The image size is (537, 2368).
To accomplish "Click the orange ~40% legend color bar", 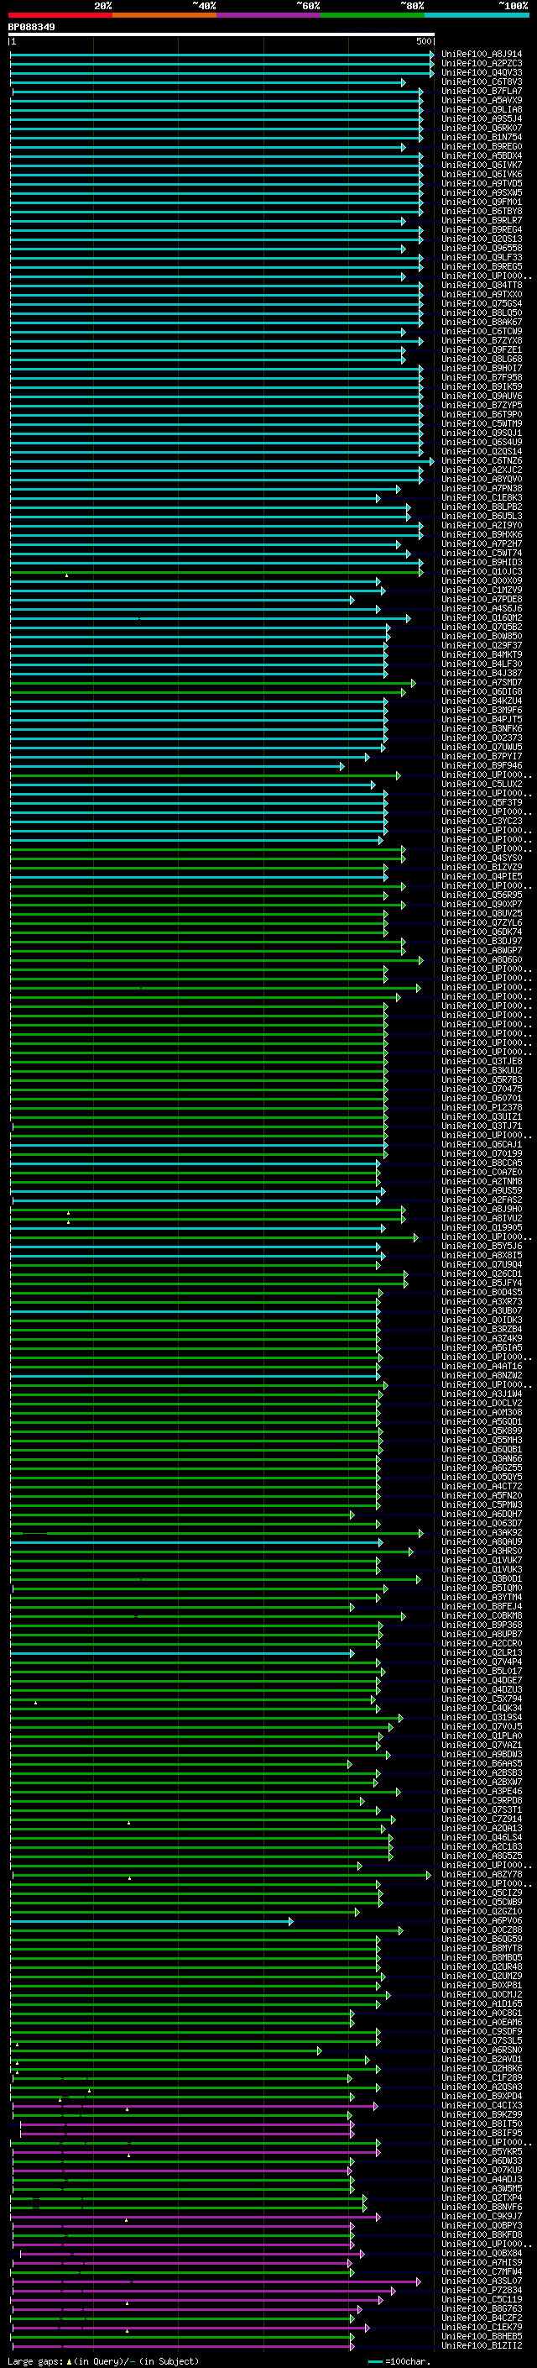I will (164, 15).
